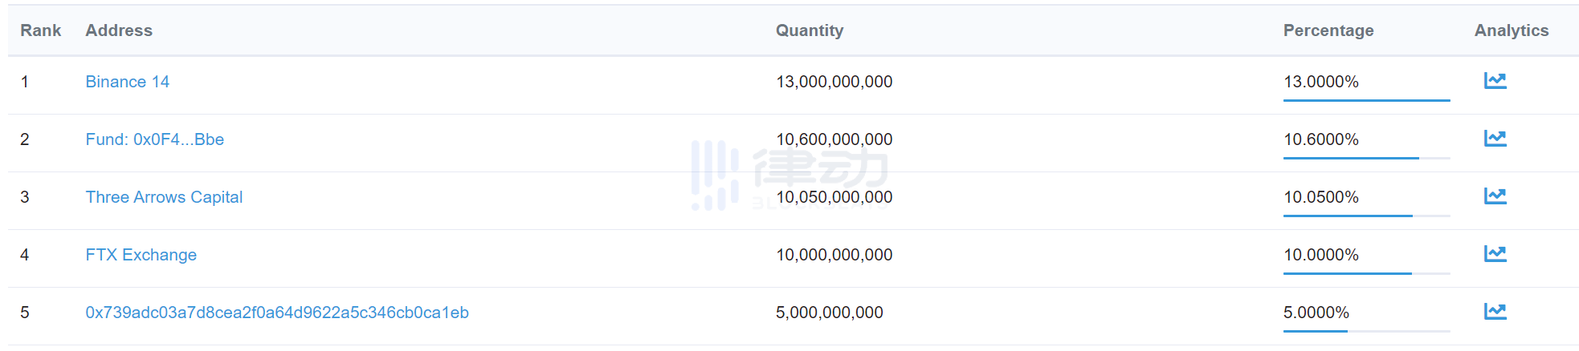The height and width of the screenshot is (351, 1579).
Task: Open analytics chart icon for Binance 14
Action: click(1495, 81)
